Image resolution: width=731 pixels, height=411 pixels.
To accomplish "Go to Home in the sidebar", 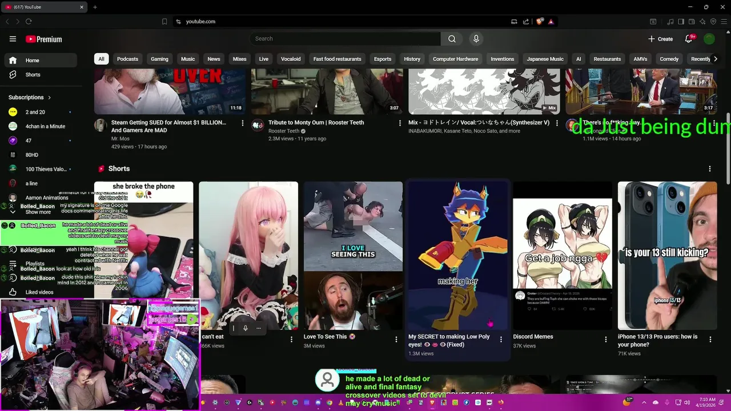I will point(41,61).
